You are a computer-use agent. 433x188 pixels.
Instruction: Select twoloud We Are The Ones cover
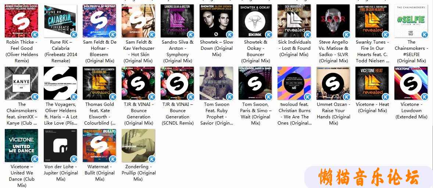click(294, 83)
